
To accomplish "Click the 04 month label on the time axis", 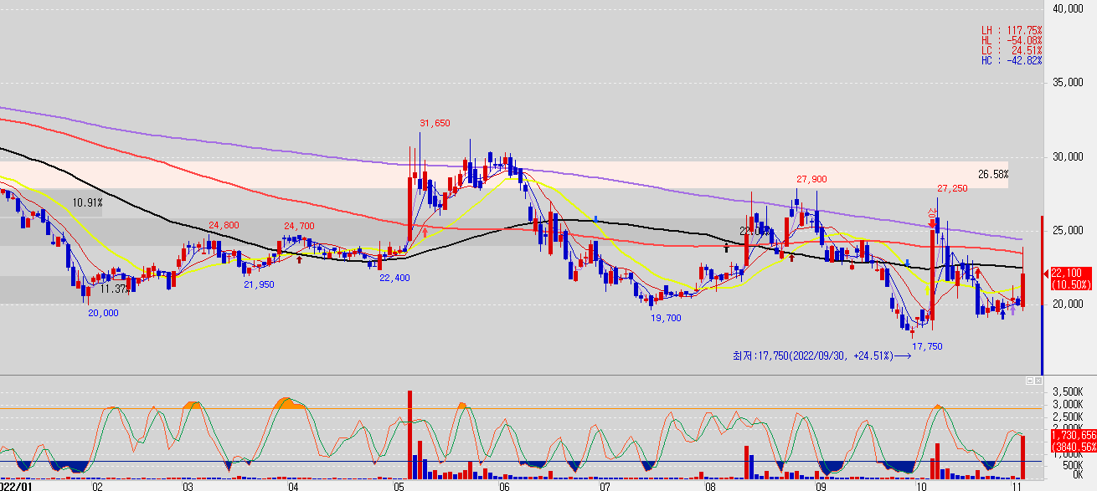I will click(293, 485).
